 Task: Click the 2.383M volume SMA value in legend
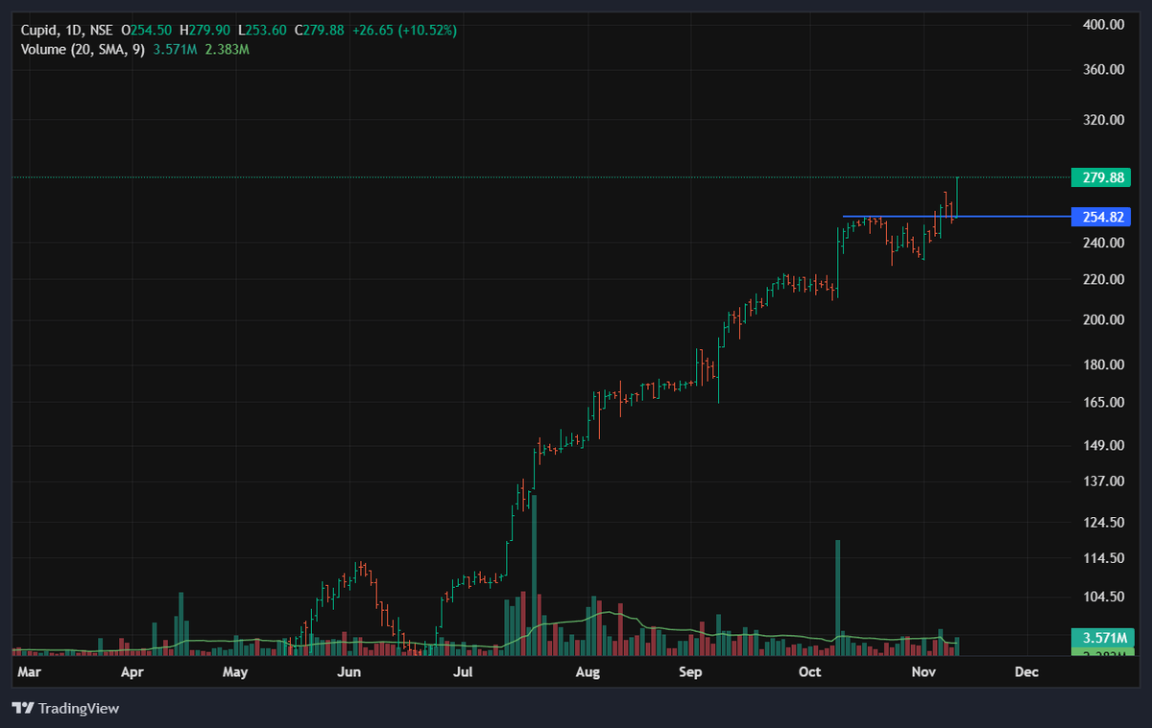[x=227, y=49]
